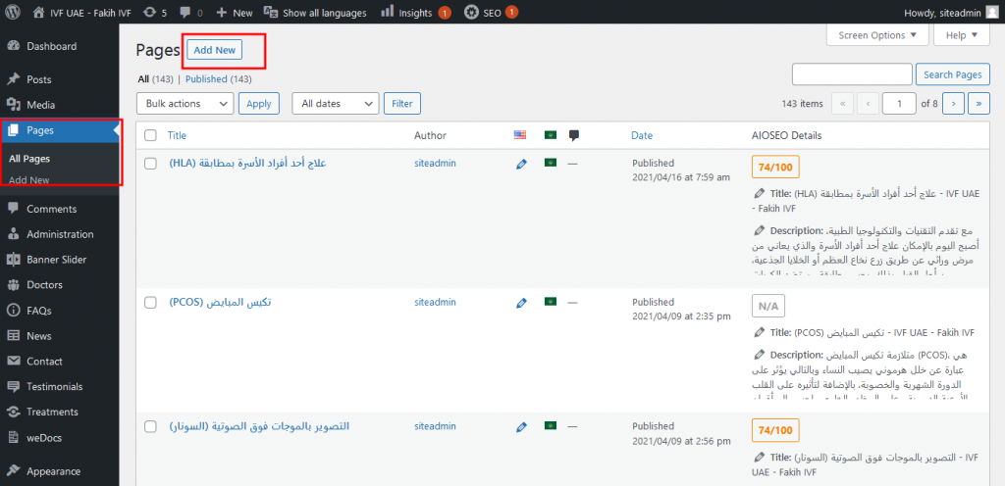1005x486 pixels.
Task: Open Administration in the sidebar
Action: (x=60, y=234)
